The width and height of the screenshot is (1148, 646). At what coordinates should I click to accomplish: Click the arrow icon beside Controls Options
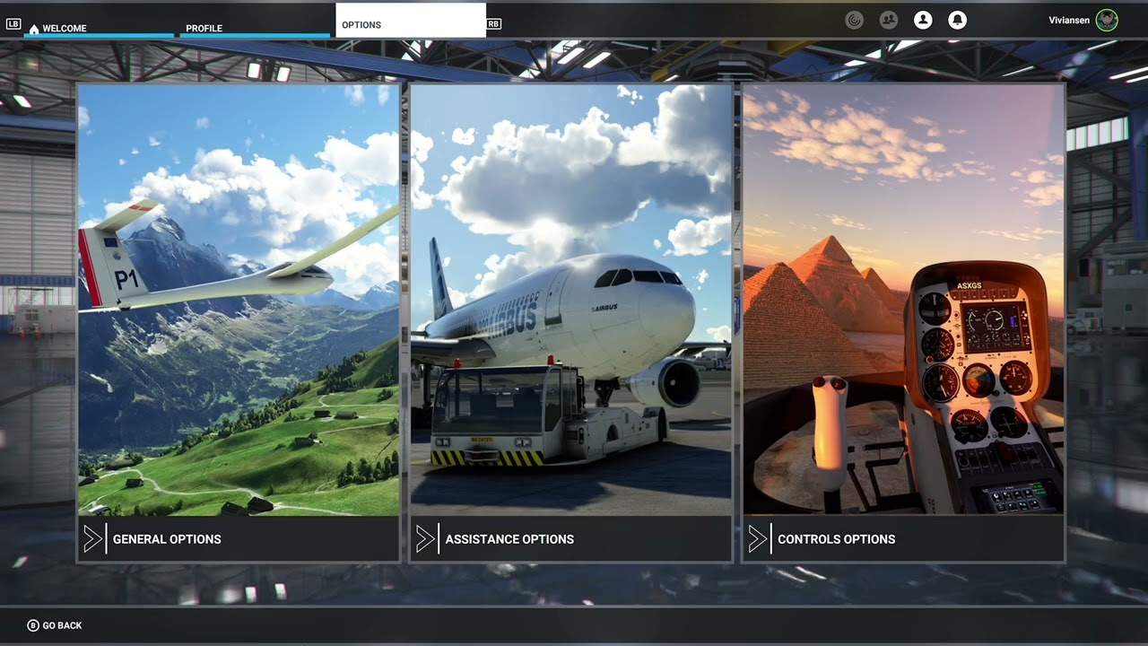tap(758, 539)
